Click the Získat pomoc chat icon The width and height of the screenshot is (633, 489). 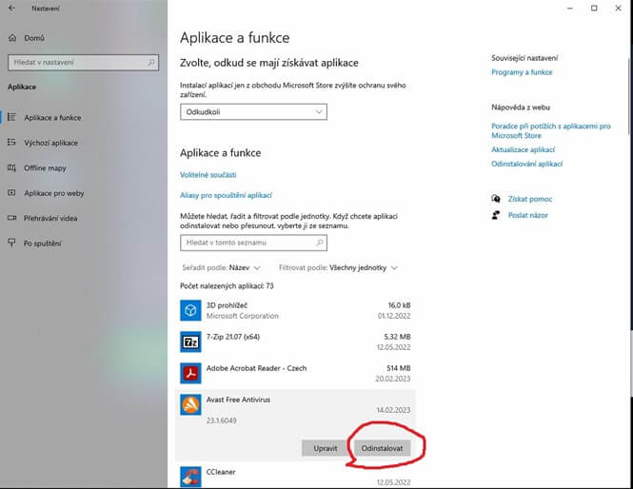point(496,199)
